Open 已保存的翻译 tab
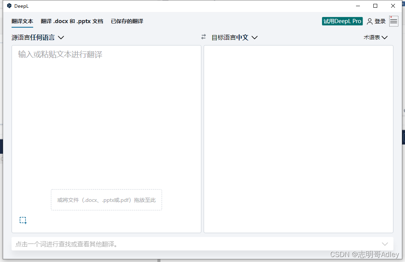The height and width of the screenshot is (262, 405). tap(127, 21)
